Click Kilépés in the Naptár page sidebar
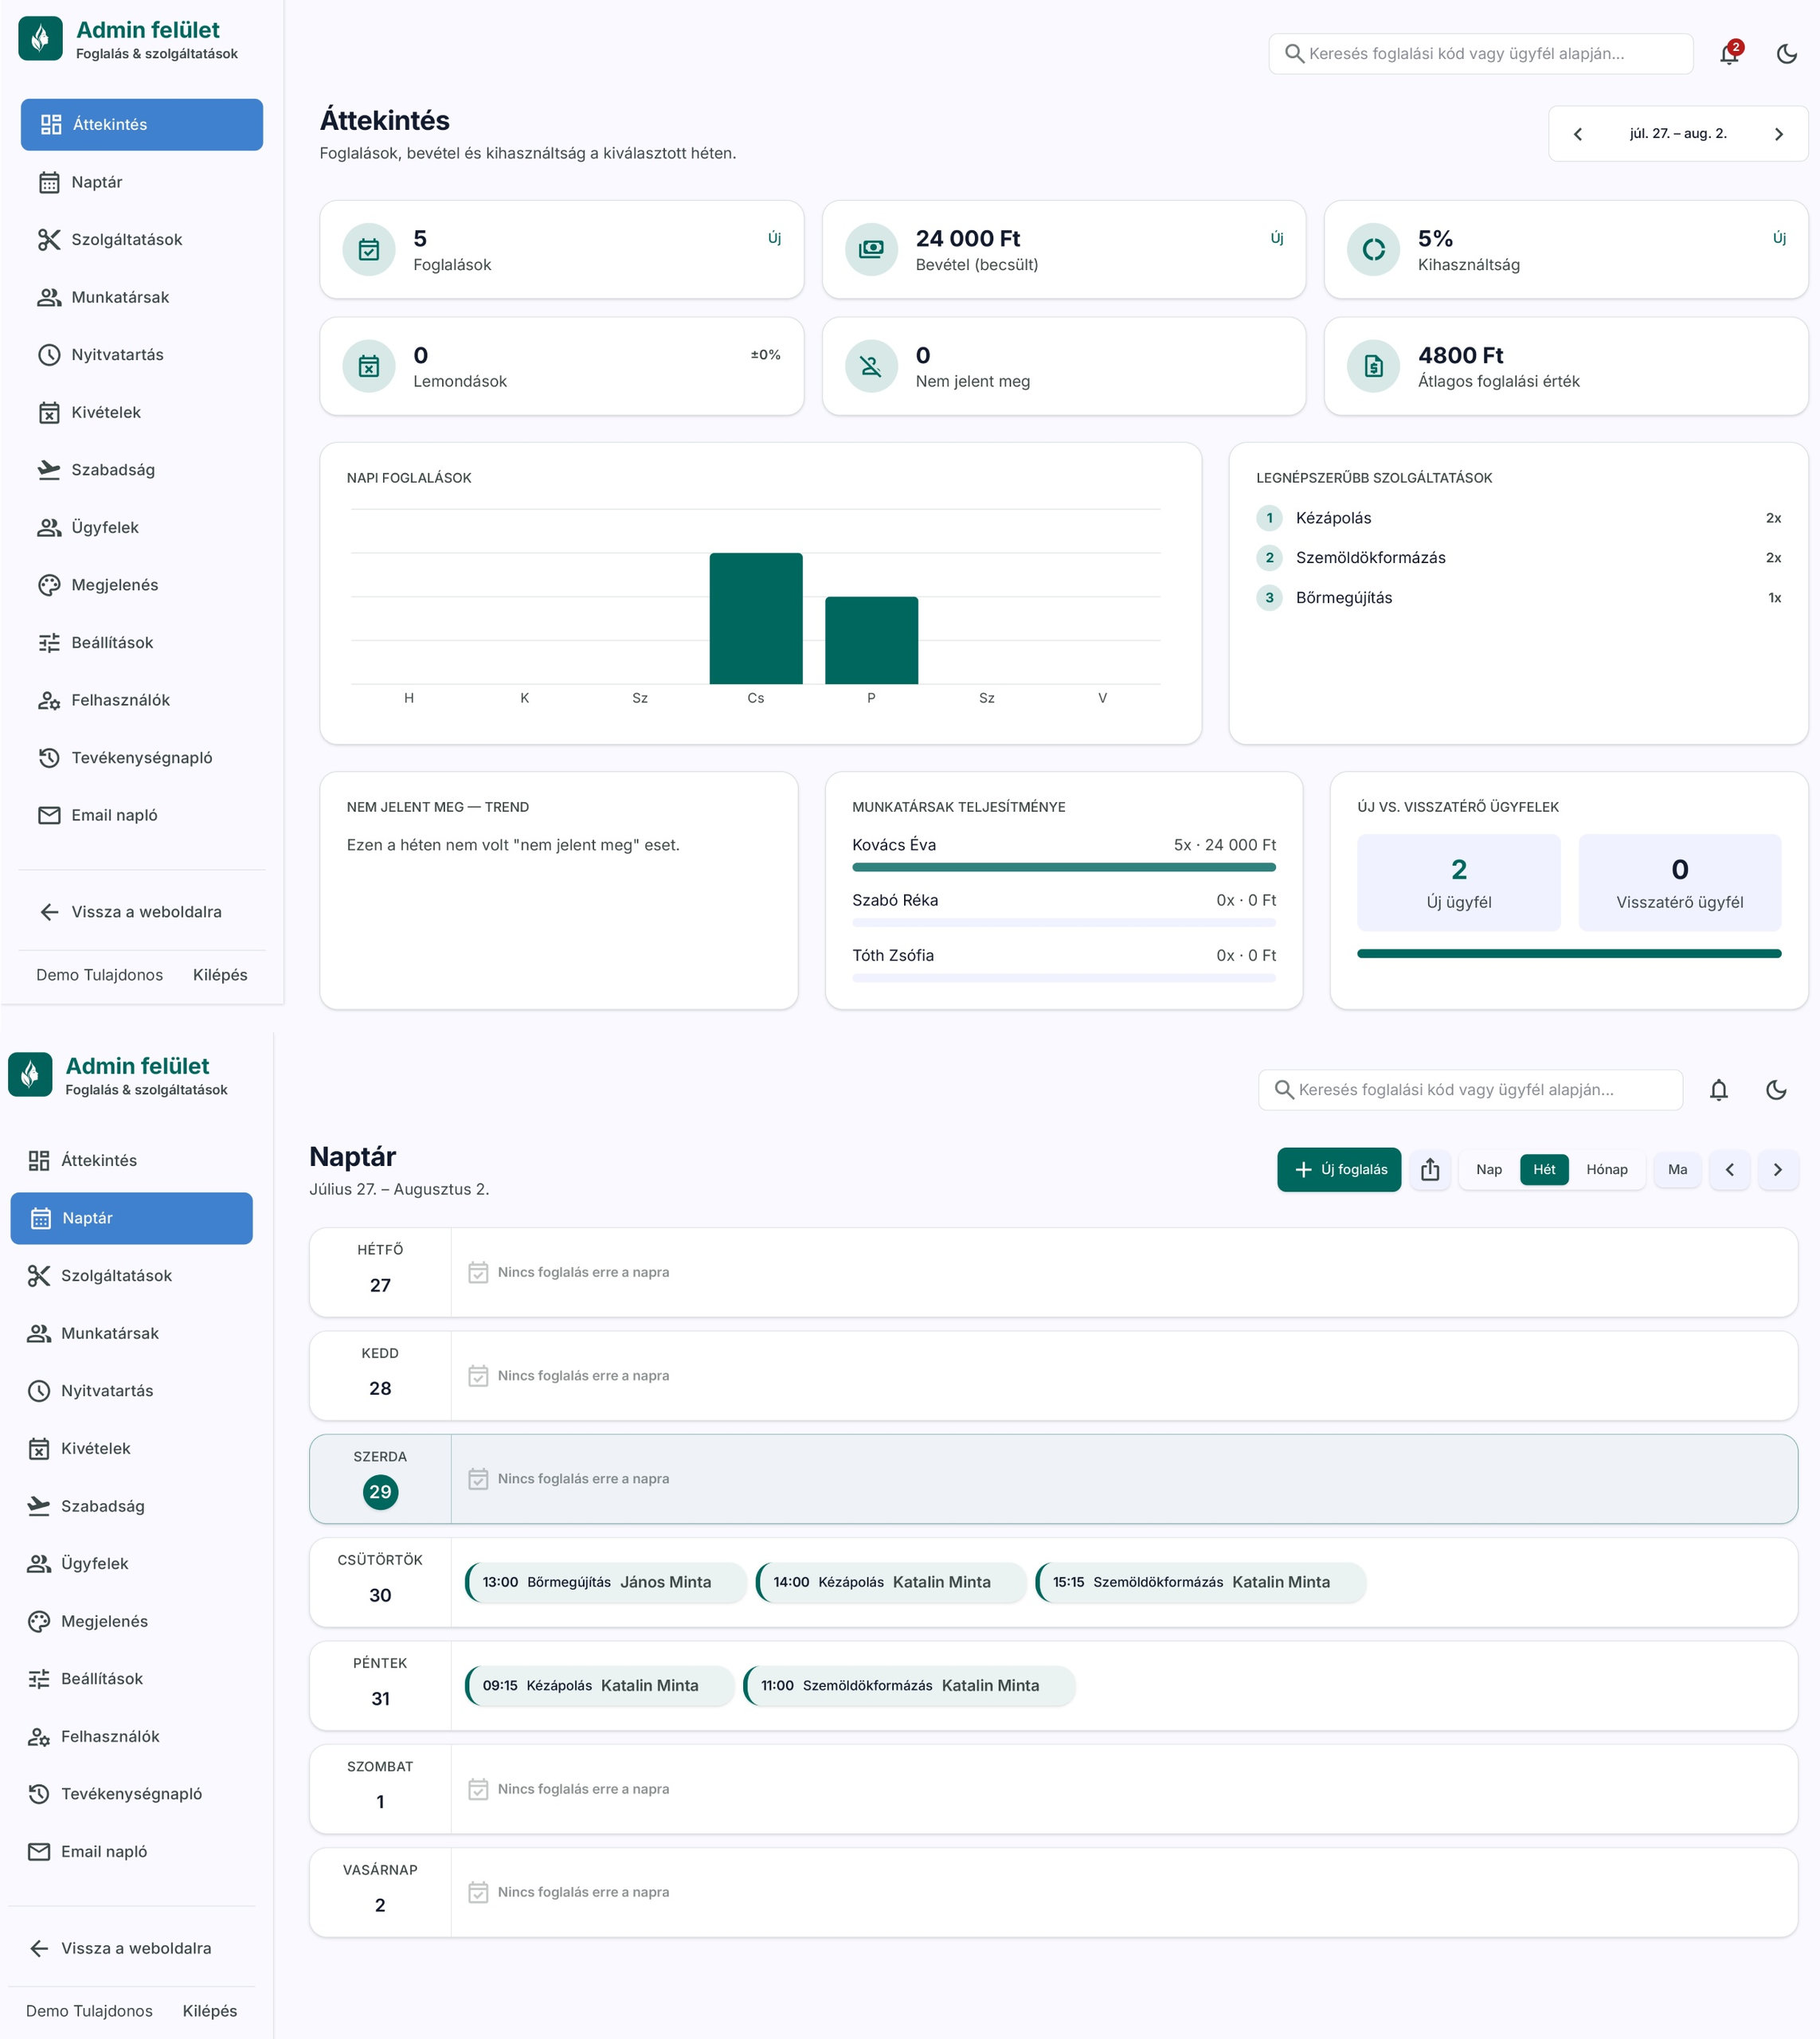The height and width of the screenshot is (2039, 1820). point(210,2011)
